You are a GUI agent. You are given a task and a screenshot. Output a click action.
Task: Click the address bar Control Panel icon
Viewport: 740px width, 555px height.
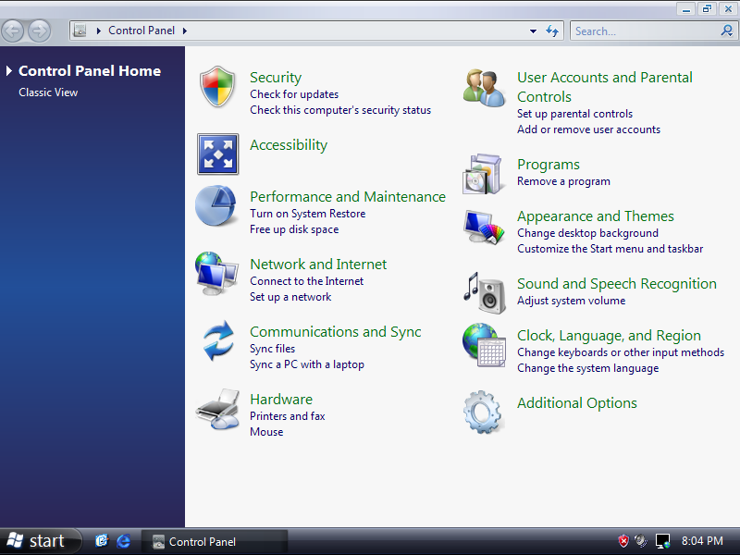point(80,31)
